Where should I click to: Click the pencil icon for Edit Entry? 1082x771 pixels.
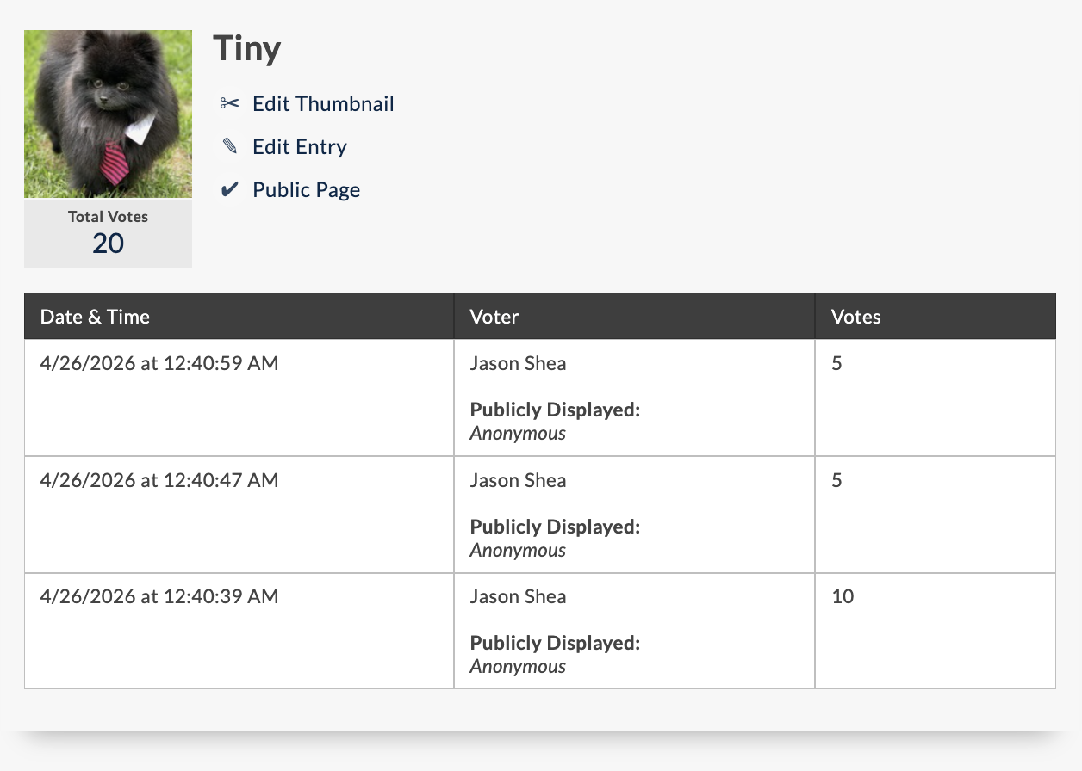(229, 147)
